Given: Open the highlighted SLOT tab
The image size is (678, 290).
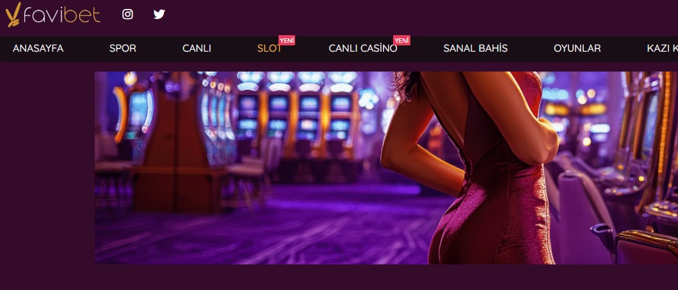Looking at the screenshot, I should (x=270, y=49).
